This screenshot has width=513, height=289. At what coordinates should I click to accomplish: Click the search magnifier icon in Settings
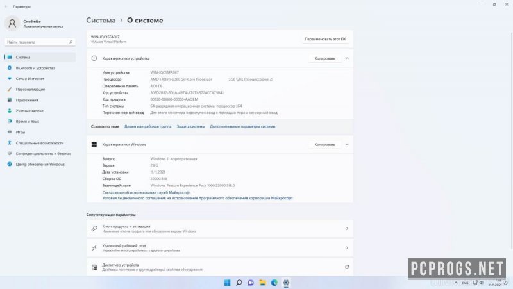71,42
